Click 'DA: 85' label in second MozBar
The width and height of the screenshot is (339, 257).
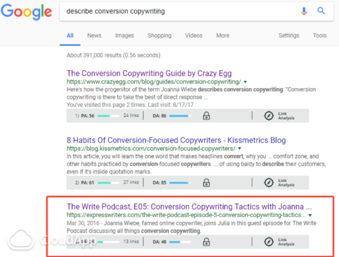point(159,182)
